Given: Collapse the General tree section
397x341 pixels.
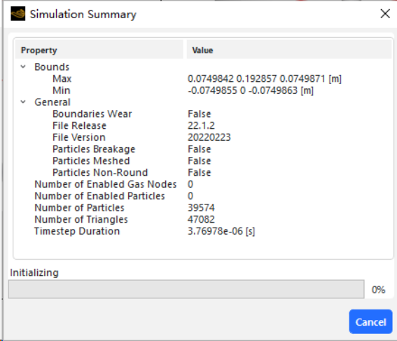Looking at the screenshot, I should pyautogui.click(x=23, y=102).
